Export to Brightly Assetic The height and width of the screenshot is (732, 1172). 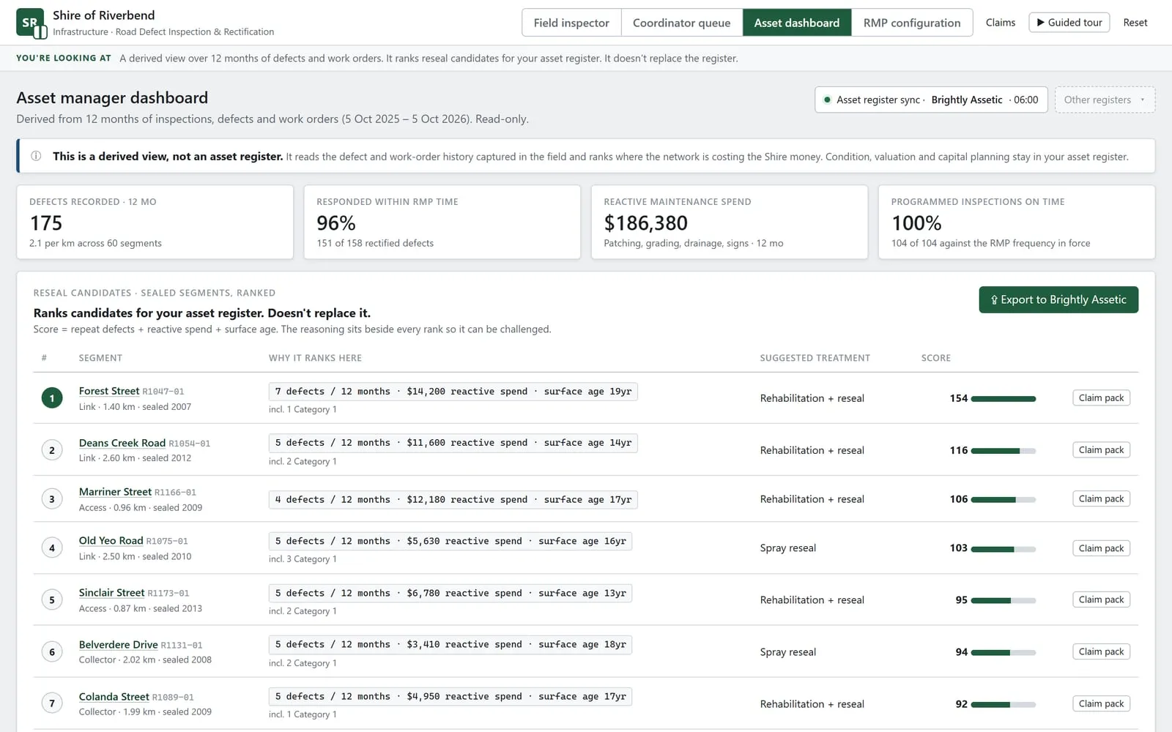pyautogui.click(x=1058, y=299)
